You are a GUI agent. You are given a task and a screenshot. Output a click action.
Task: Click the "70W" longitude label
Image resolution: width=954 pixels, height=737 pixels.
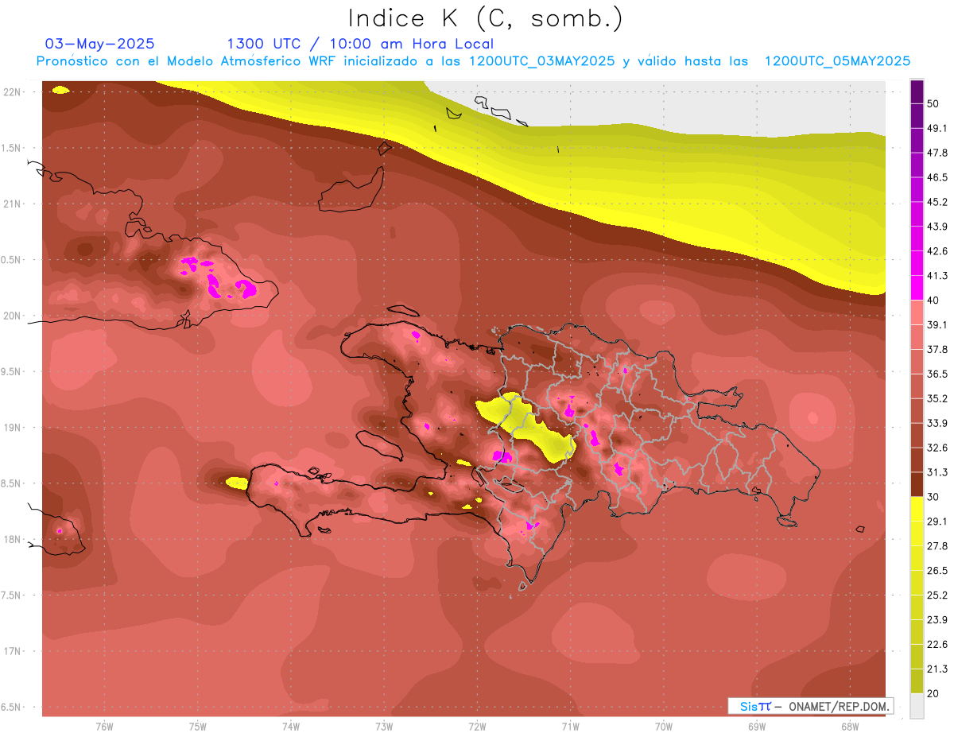[x=664, y=726]
